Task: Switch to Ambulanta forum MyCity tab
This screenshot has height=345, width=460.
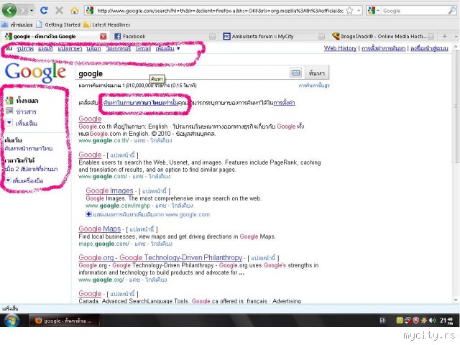Action: (x=273, y=37)
